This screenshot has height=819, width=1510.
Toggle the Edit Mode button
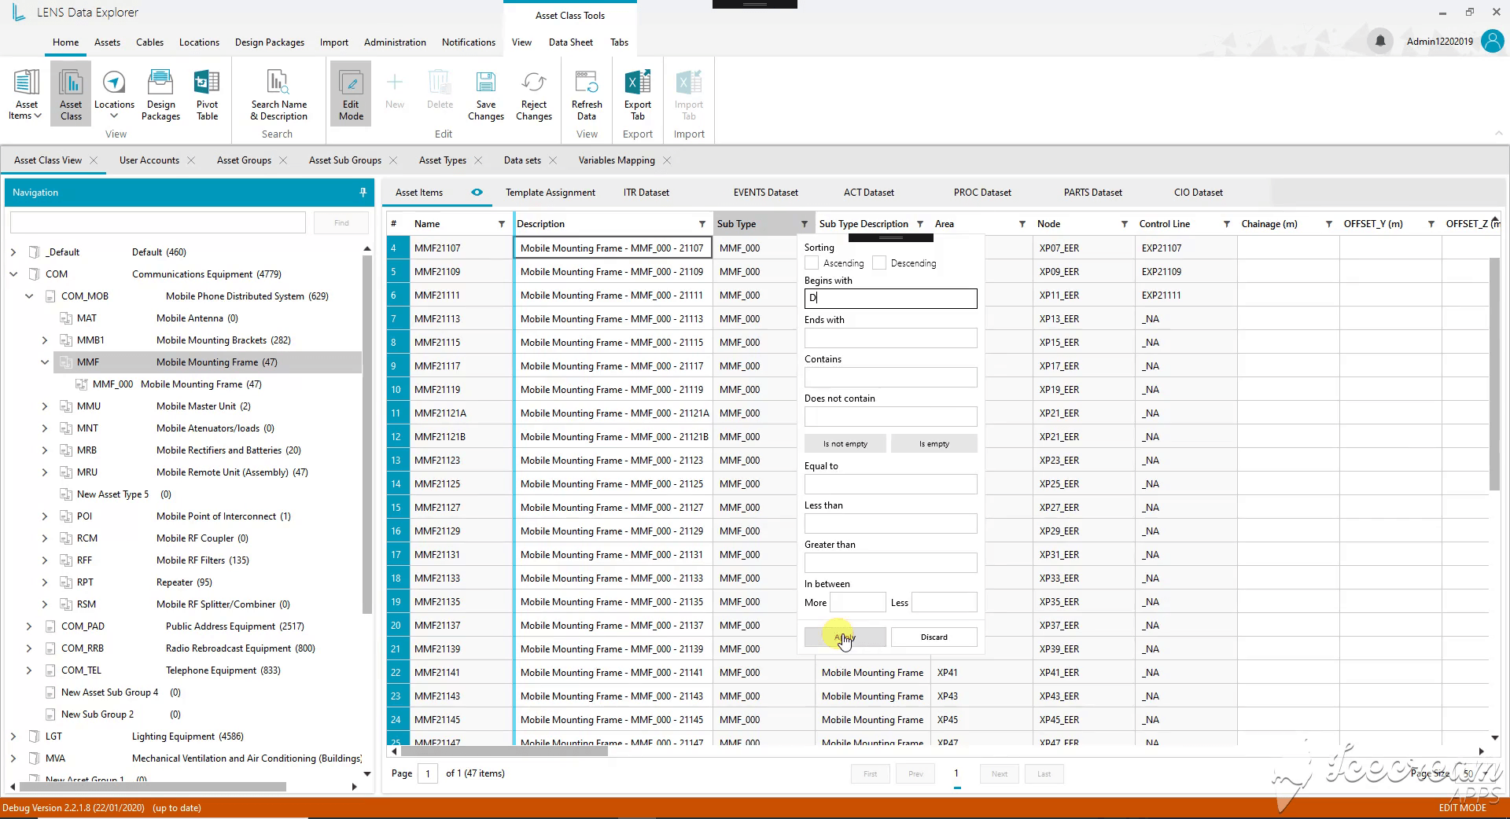pyautogui.click(x=351, y=94)
